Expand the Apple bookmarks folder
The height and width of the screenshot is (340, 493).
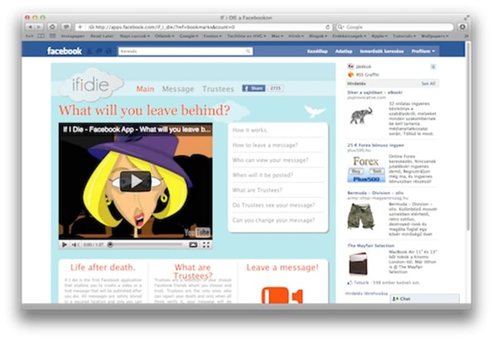click(x=379, y=36)
